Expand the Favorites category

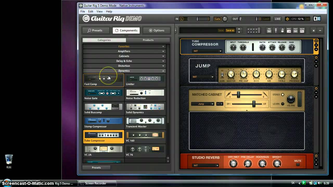(124, 46)
